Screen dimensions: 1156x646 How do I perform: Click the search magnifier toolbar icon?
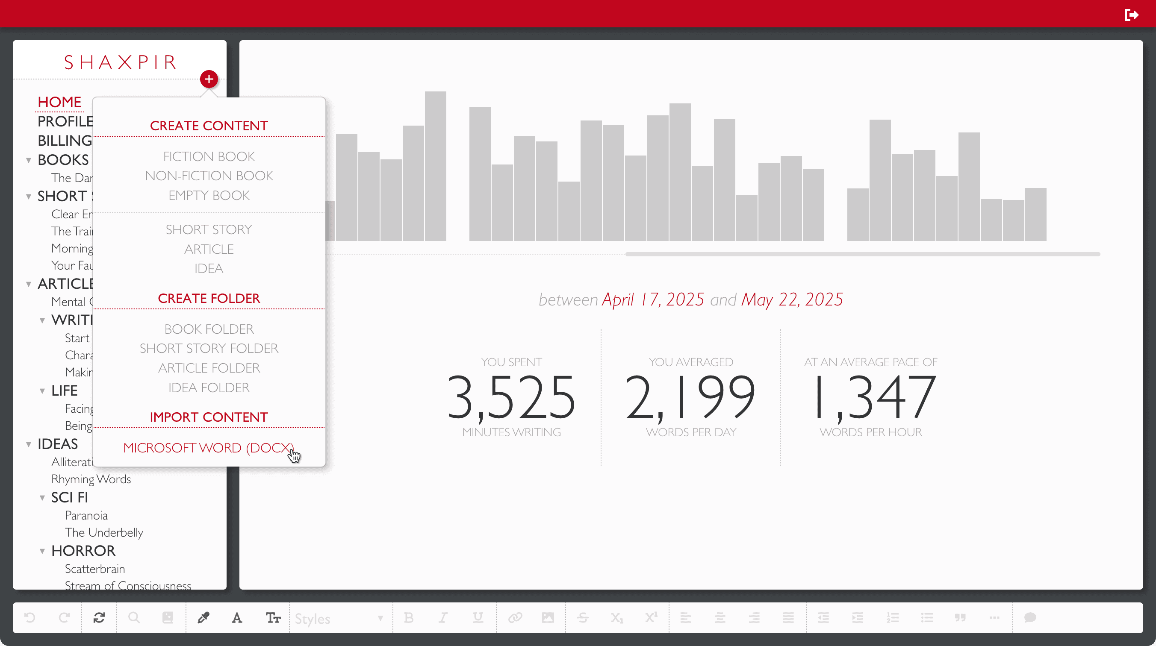pos(134,618)
